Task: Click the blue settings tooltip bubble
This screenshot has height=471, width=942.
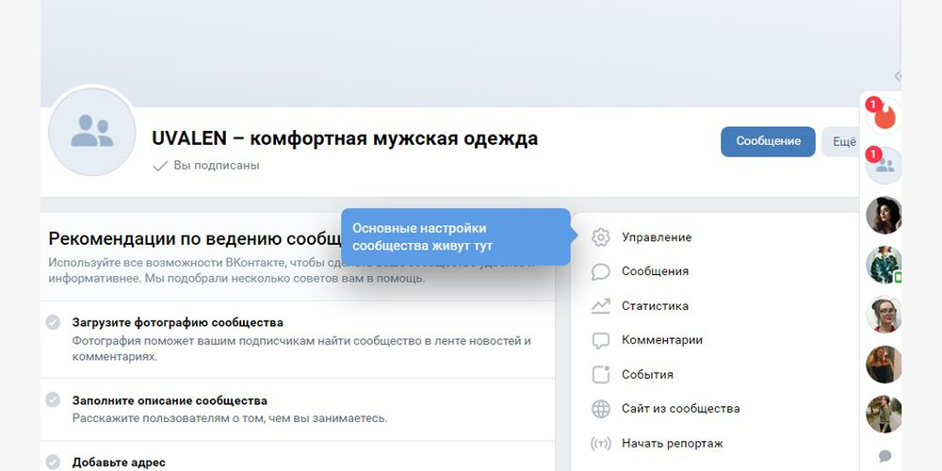Action: pos(455,236)
